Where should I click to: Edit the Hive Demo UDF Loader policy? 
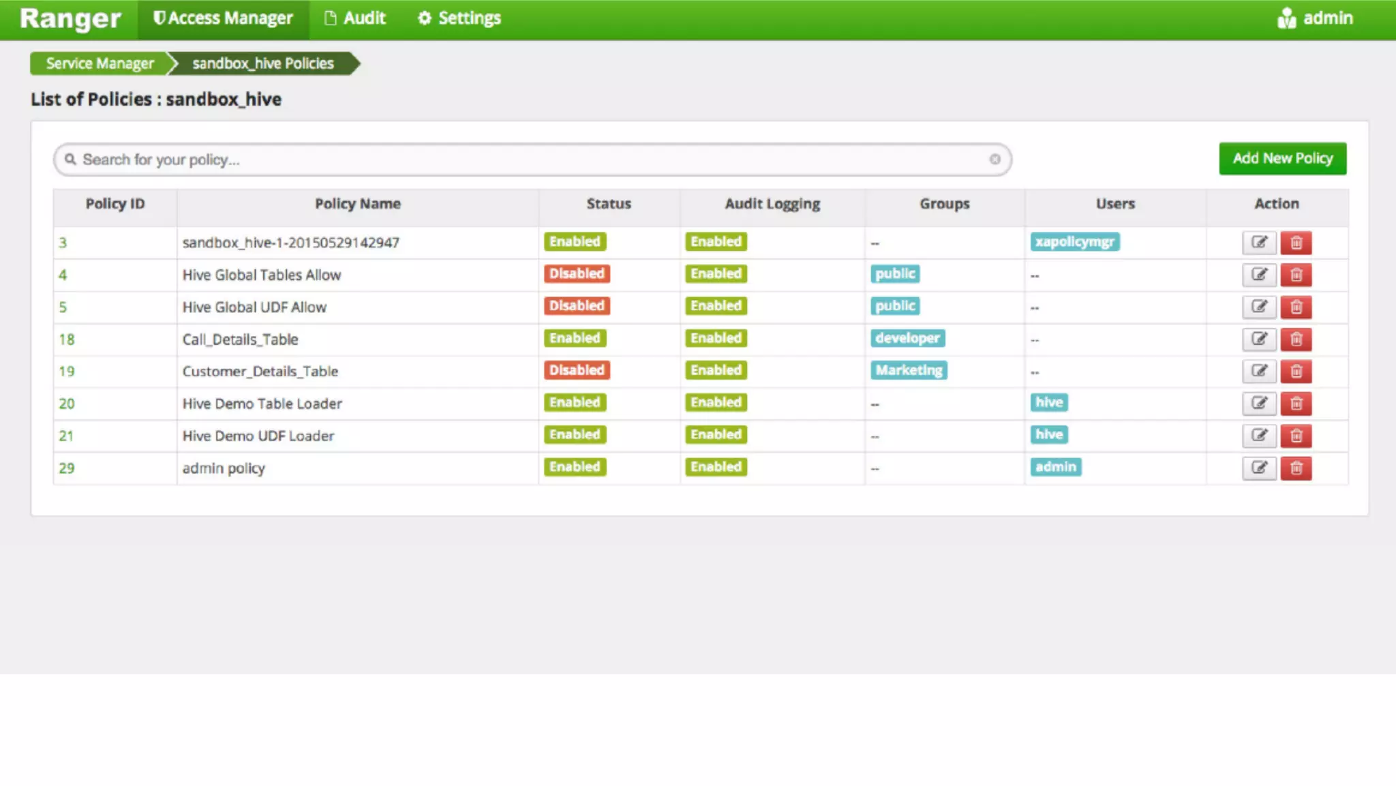pyautogui.click(x=1258, y=436)
